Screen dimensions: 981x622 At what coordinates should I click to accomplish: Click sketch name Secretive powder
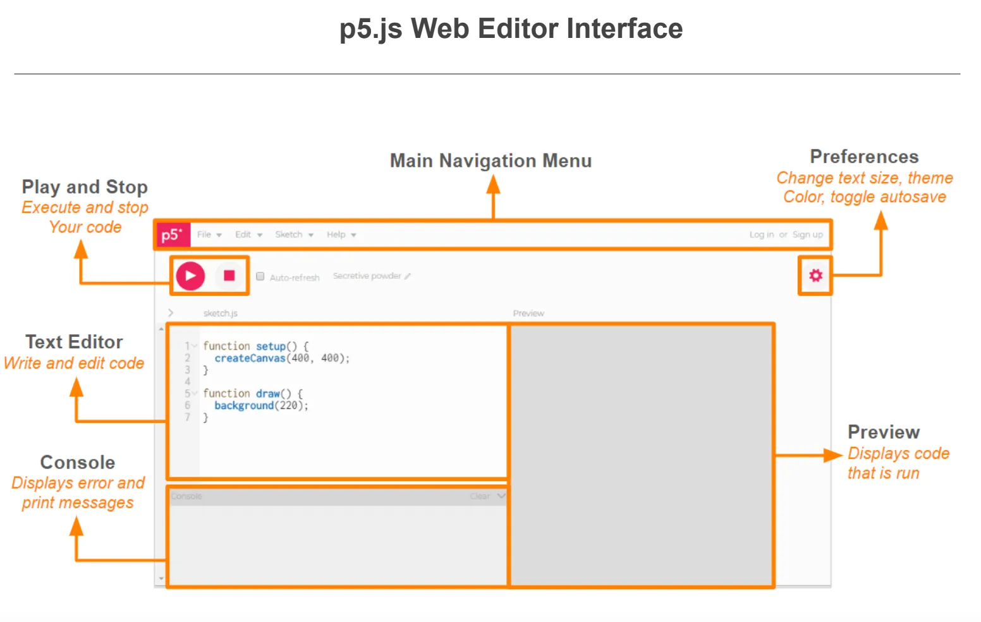(x=367, y=276)
